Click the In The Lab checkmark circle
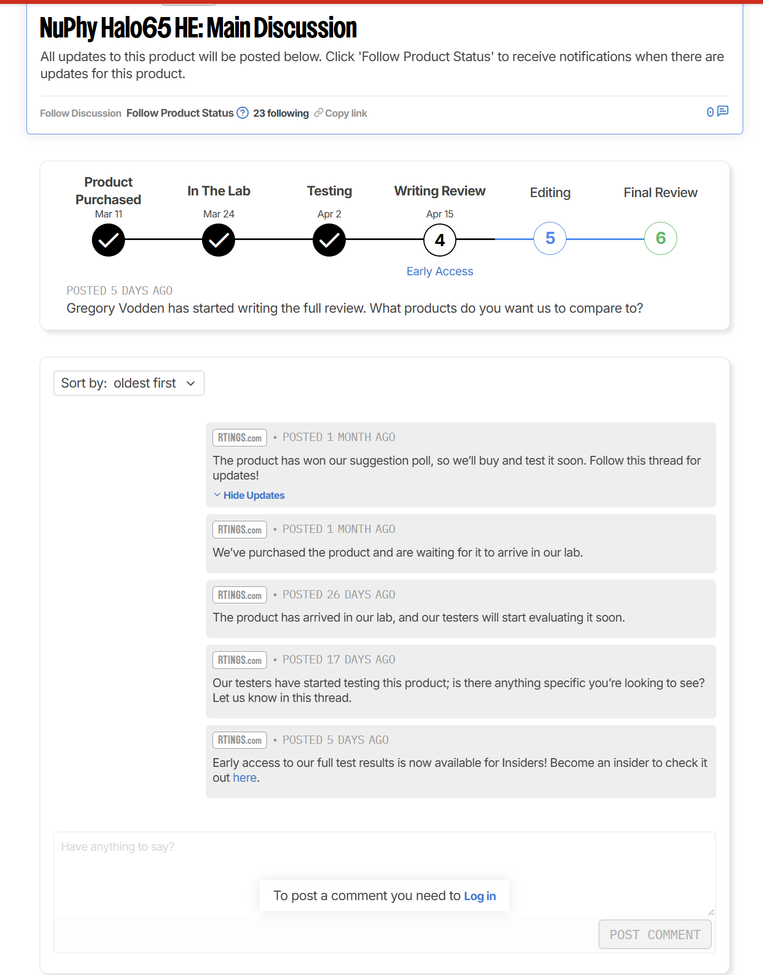Screen dimensions: 763x975 (x=219, y=240)
